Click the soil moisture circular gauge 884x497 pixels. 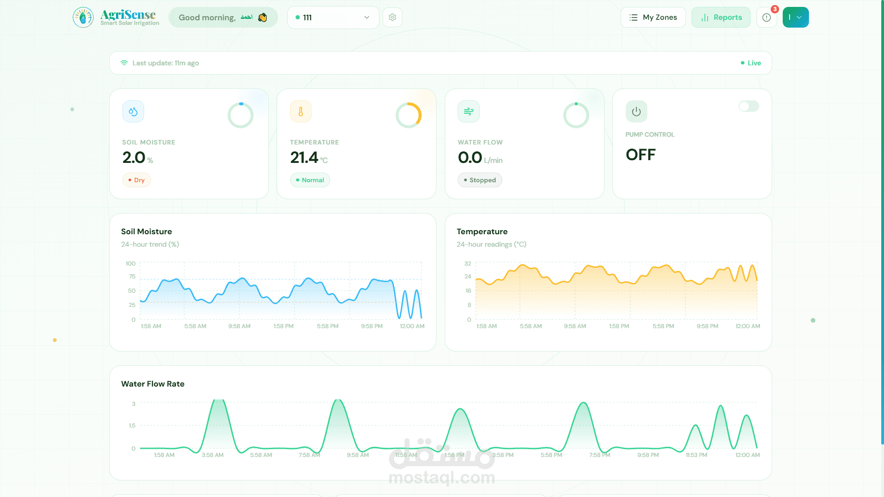pyautogui.click(x=240, y=115)
